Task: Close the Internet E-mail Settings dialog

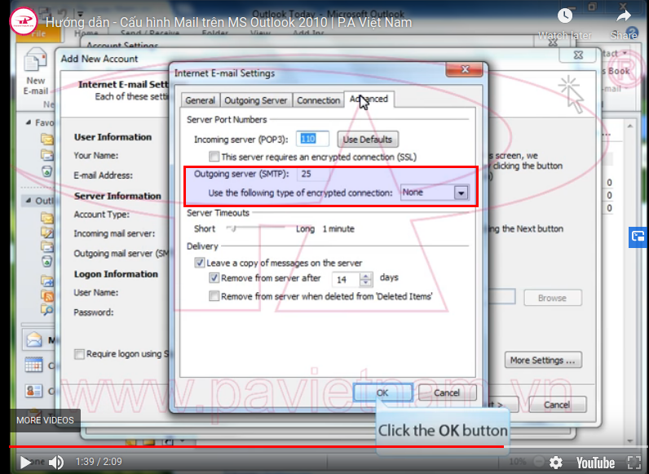Action: click(x=465, y=69)
